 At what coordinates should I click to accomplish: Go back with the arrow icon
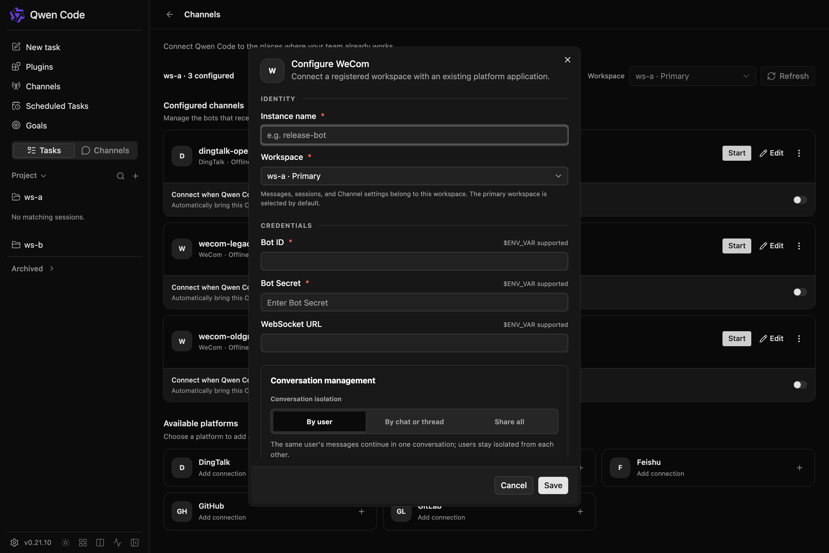coord(170,14)
